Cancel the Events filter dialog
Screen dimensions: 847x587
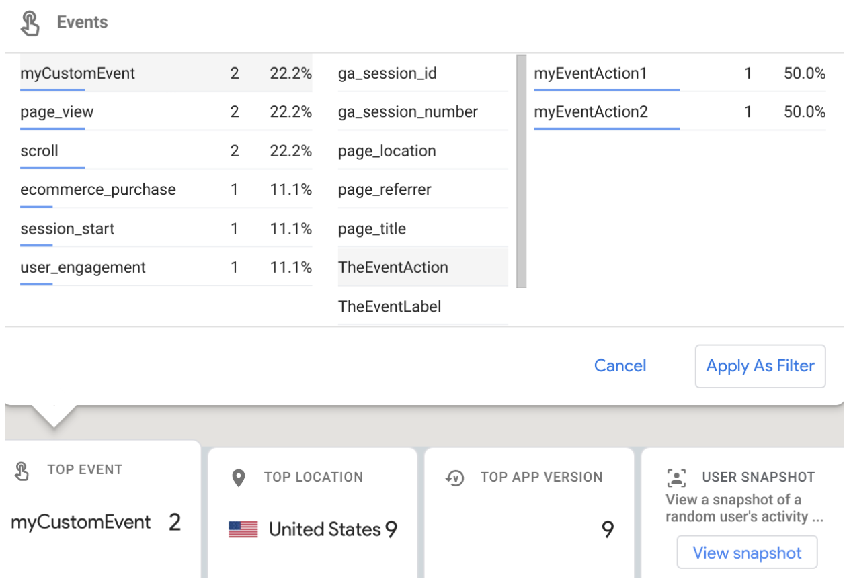click(x=620, y=366)
